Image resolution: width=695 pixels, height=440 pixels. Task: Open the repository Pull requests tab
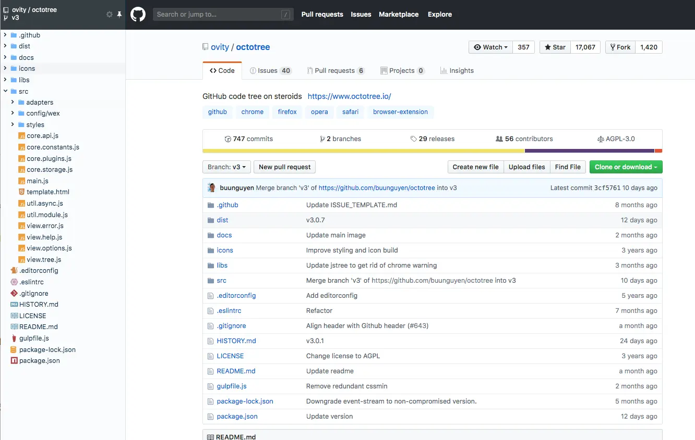click(335, 71)
